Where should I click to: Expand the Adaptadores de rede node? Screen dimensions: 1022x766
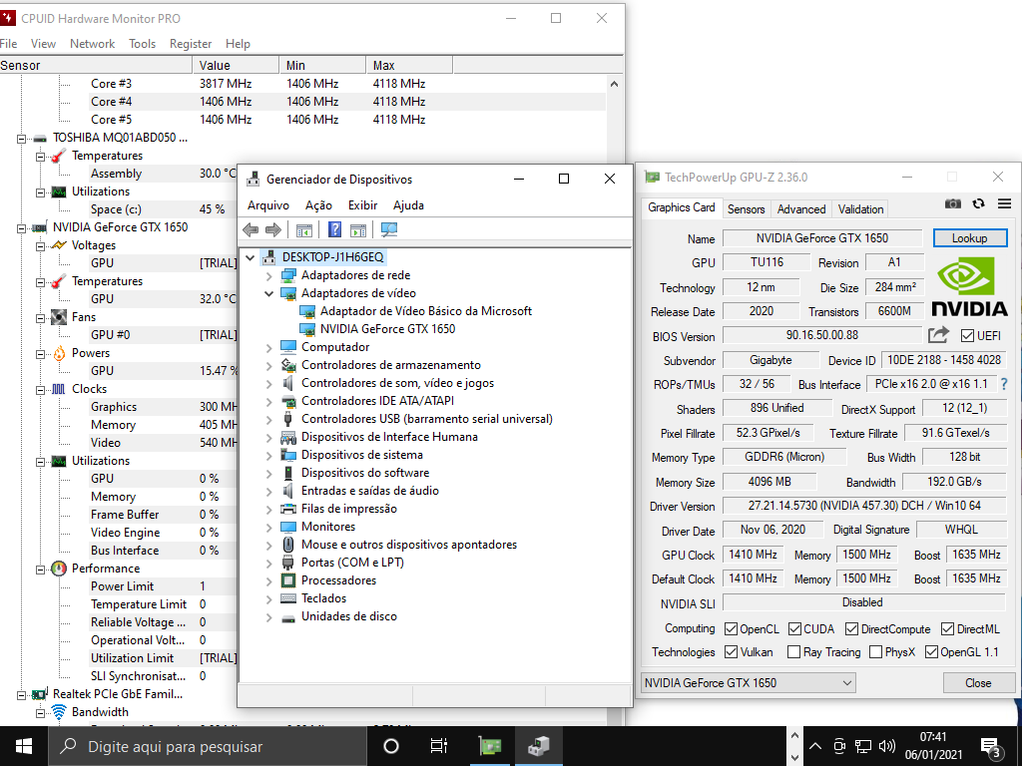pos(268,275)
